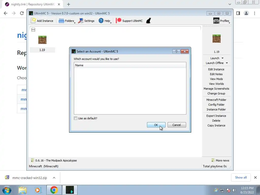
Task: Open Chrome three-dot menu
Action: tap(254, 13)
